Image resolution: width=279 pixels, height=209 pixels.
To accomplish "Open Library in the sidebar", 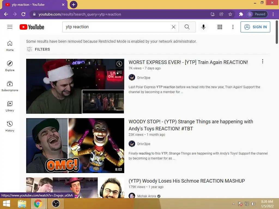I will [10, 106].
